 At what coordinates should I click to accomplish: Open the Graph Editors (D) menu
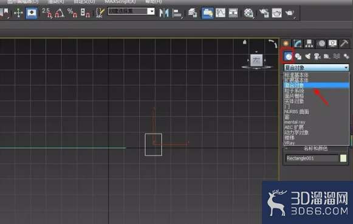click(22, 2)
